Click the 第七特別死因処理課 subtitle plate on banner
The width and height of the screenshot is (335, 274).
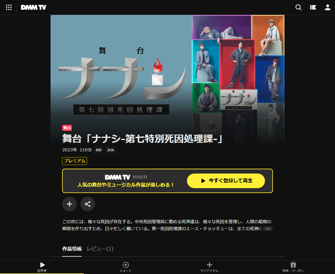(x=121, y=110)
